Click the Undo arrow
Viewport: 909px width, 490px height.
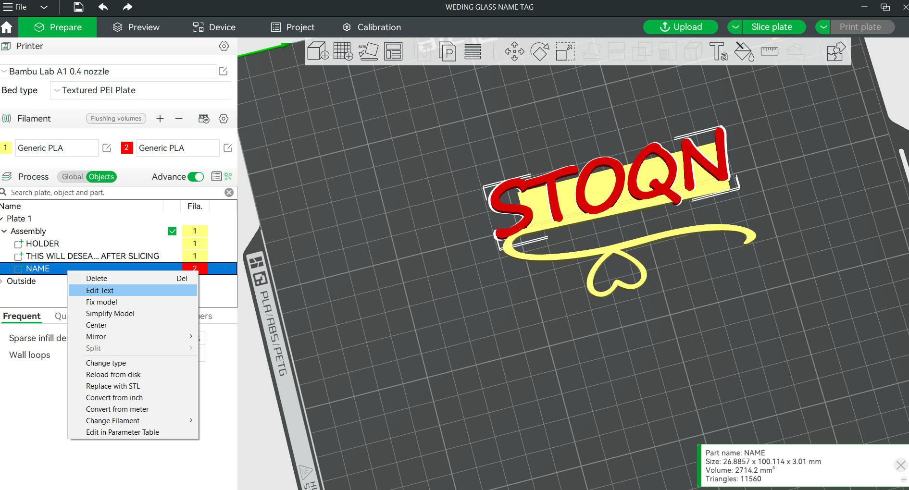click(103, 7)
